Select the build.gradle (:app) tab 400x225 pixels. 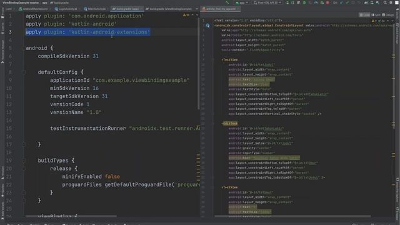[127, 9]
